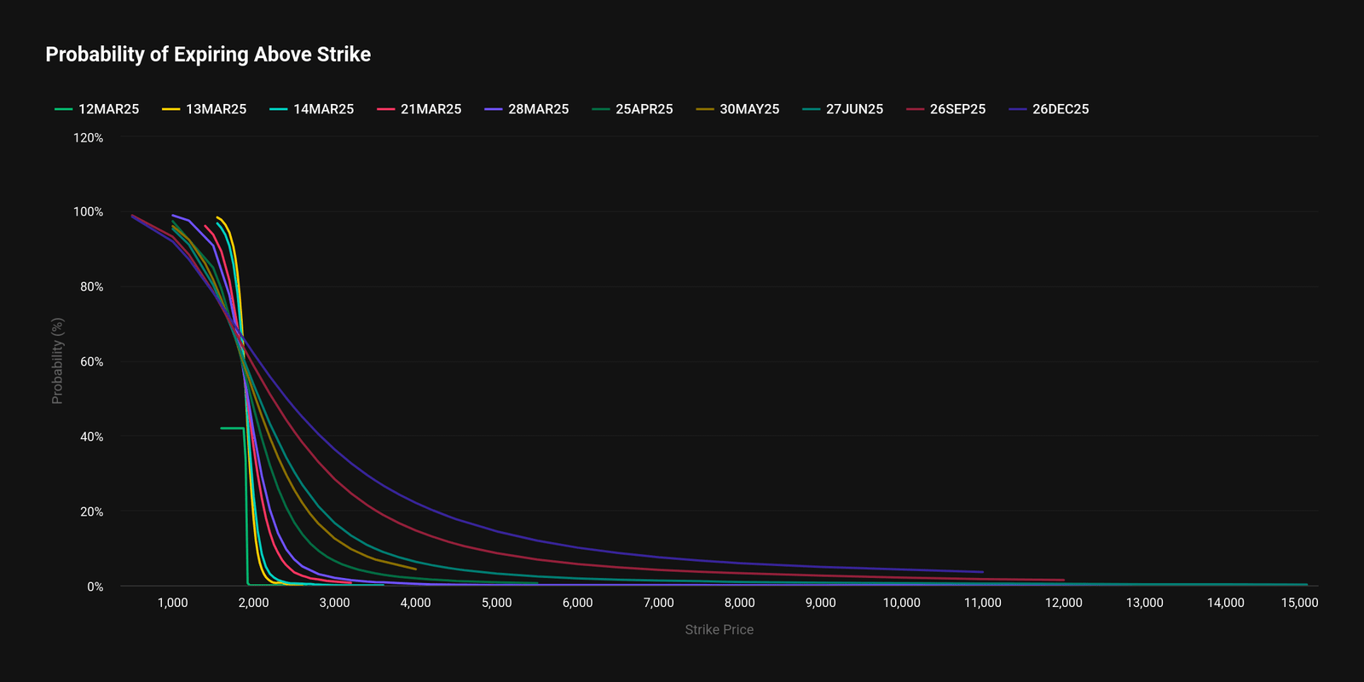The height and width of the screenshot is (682, 1364).
Task: Select the 120% y-axis tick label
Action: click(x=88, y=137)
